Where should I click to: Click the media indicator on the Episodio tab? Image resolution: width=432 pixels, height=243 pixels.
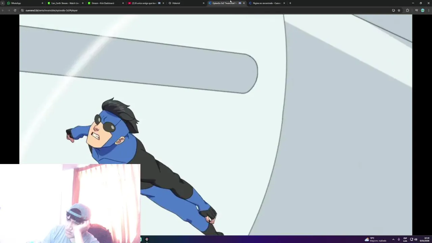point(240,3)
